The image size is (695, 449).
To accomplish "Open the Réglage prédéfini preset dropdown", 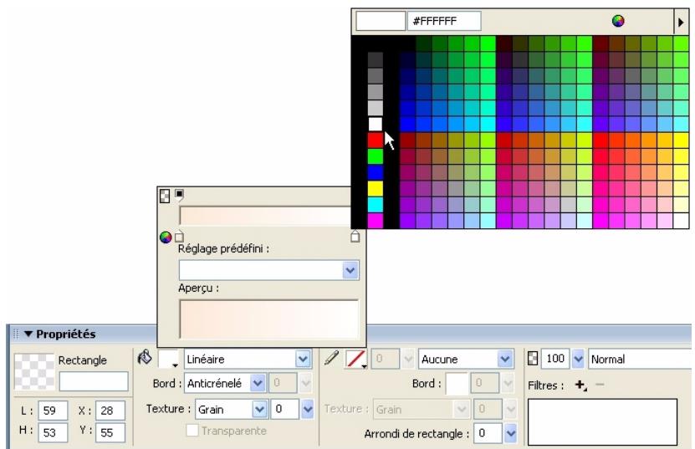I will tap(350, 270).
